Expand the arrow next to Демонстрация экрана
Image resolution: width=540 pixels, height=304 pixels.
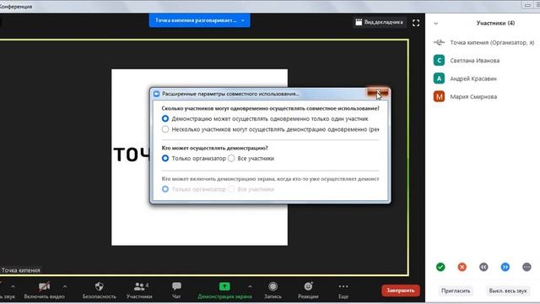click(250, 286)
